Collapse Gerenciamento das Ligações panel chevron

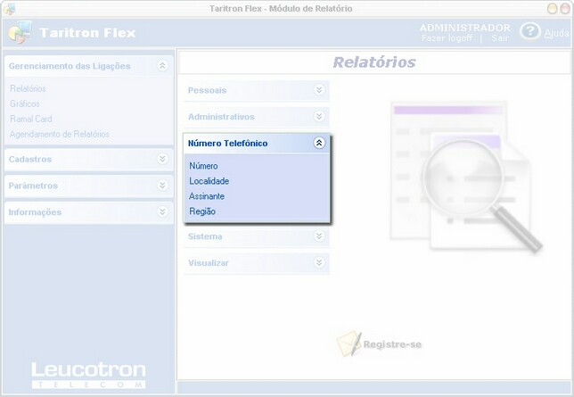(x=162, y=66)
